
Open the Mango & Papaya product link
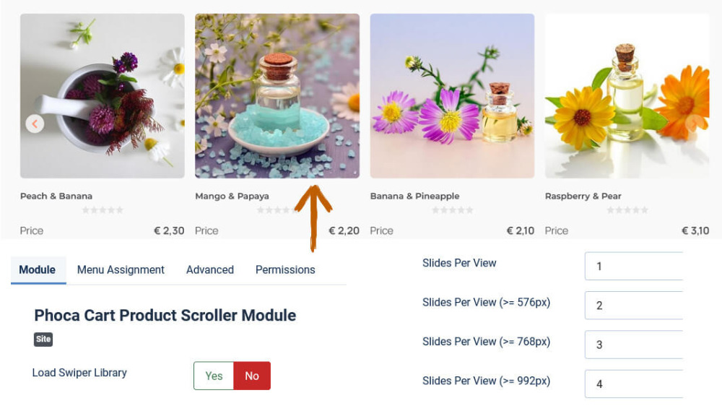232,196
